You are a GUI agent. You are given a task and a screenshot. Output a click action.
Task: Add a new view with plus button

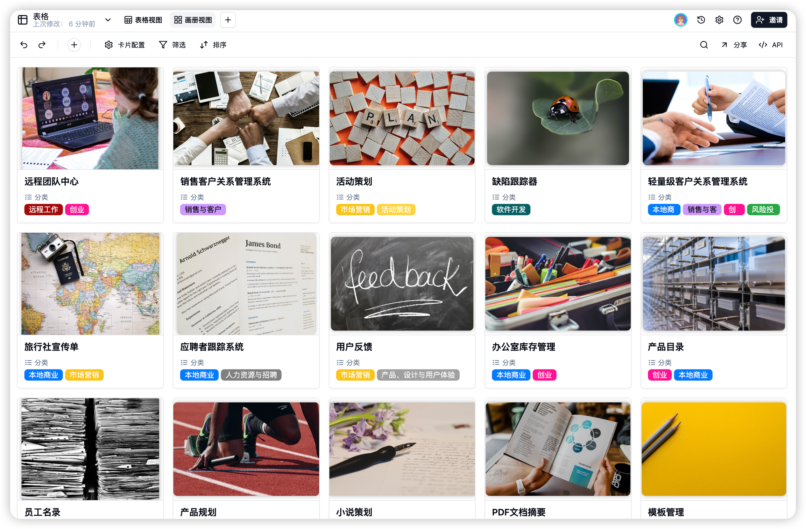pyautogui.click(x=228, y=20)
